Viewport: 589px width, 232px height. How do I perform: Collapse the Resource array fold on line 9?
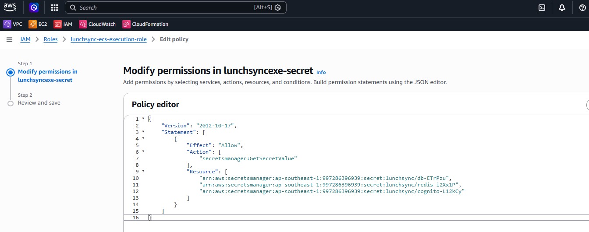point(143,172)
